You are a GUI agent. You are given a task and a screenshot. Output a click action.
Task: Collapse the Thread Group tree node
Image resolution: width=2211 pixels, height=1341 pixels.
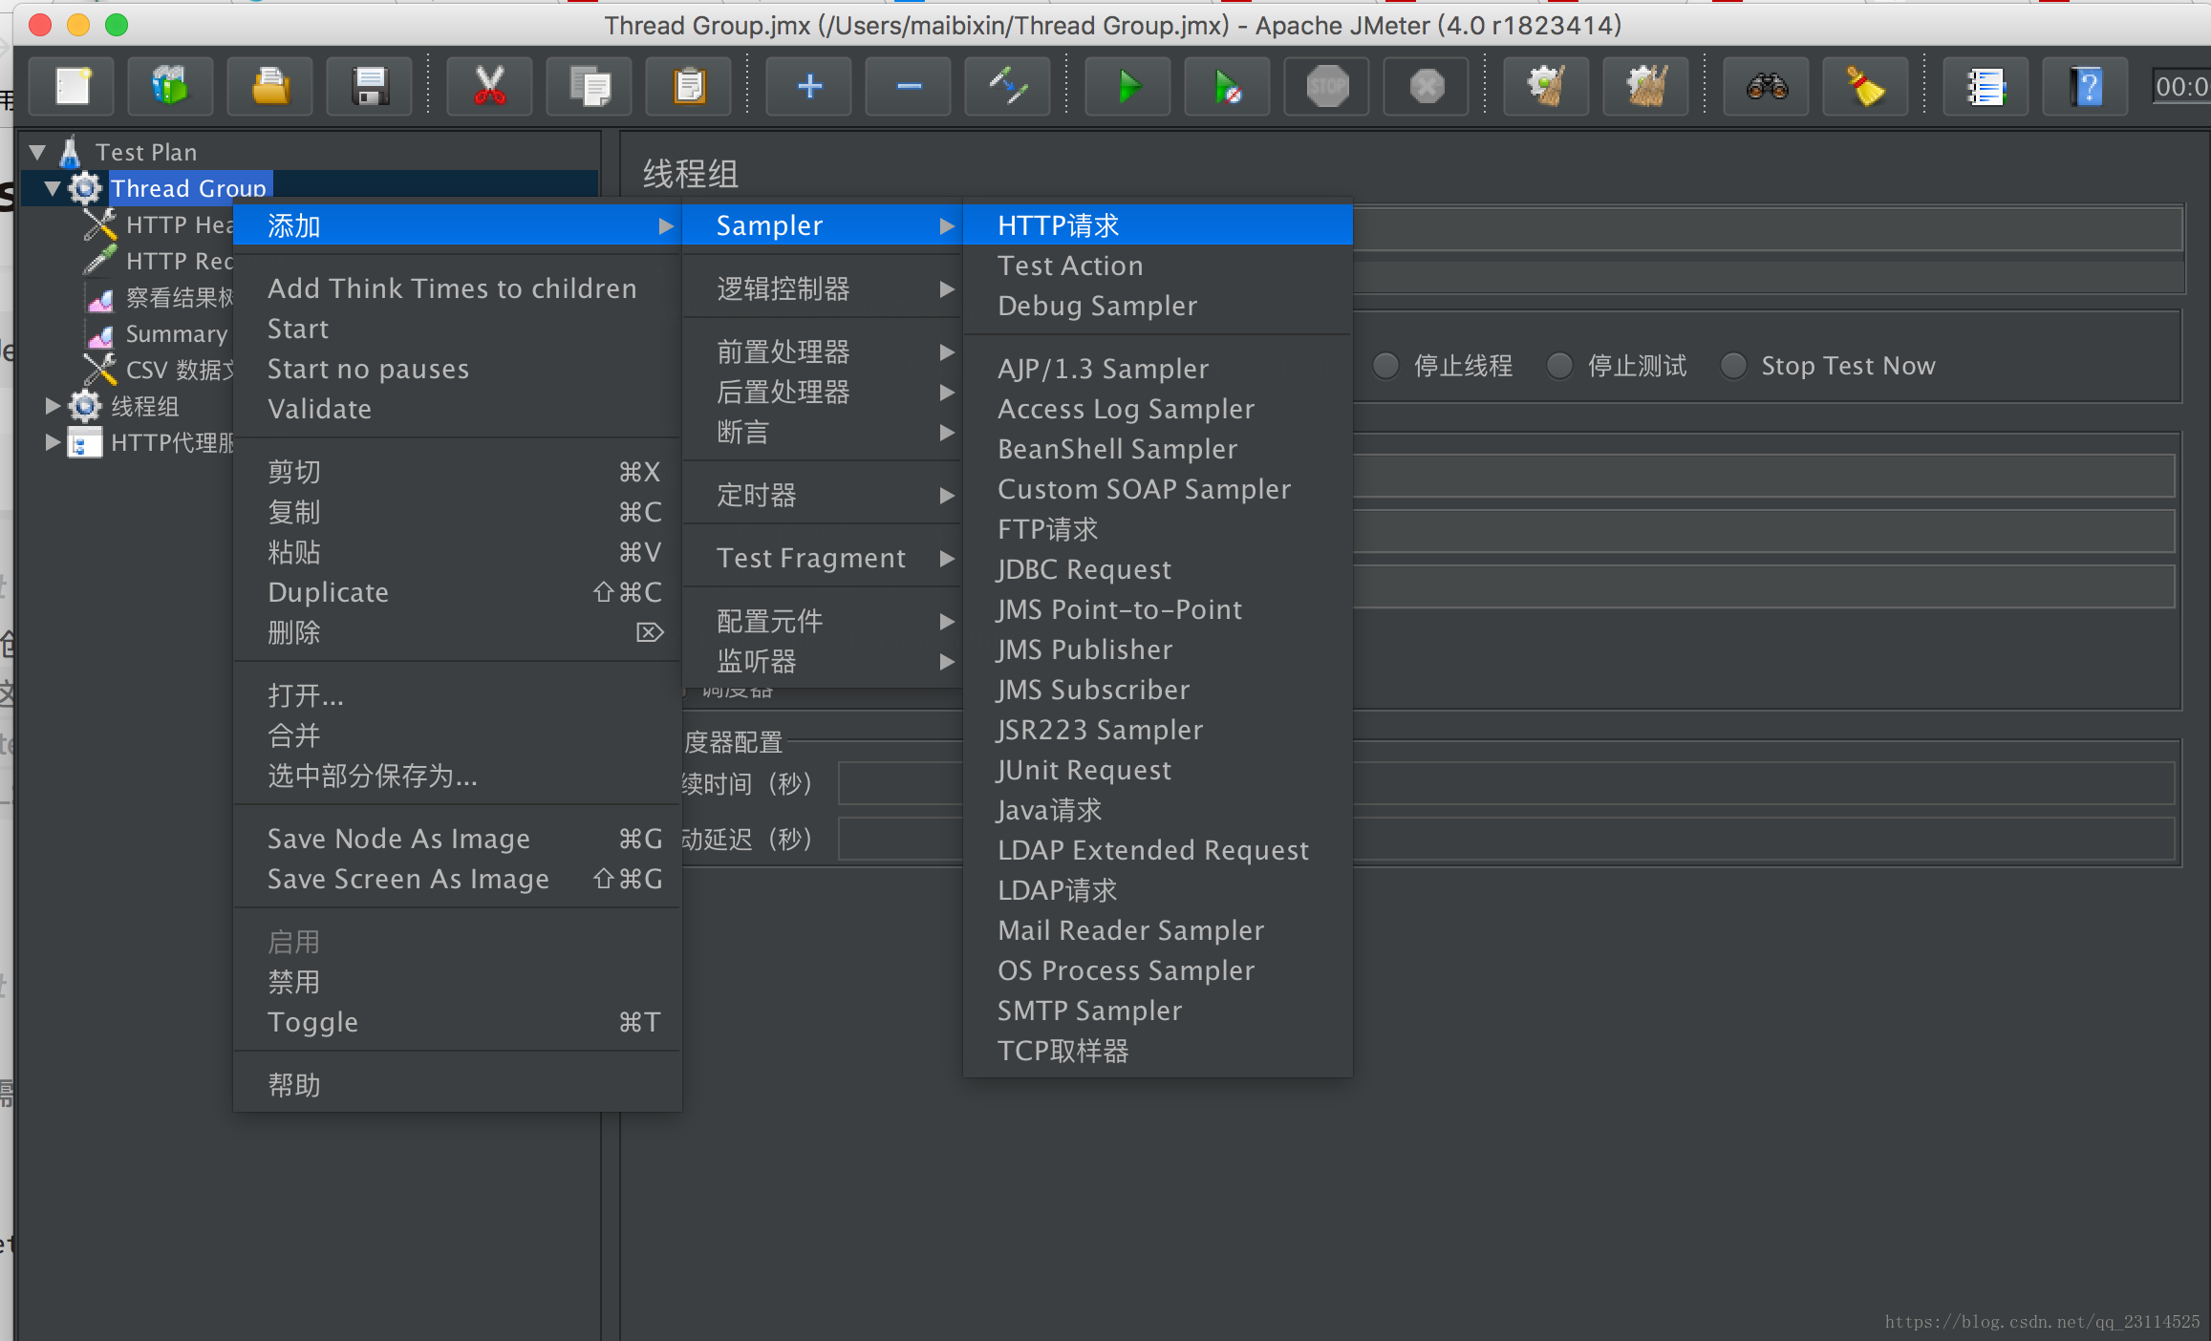(x=54, y=188)
